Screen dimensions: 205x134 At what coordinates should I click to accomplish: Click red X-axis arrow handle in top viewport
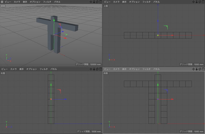tap(172, 35)
